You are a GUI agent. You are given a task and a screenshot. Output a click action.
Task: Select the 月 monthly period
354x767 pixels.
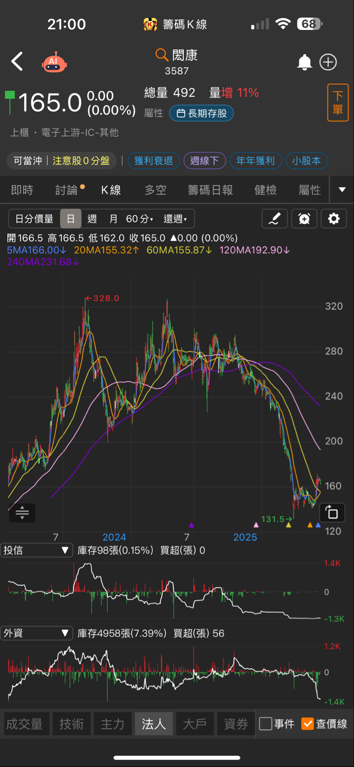click(x=113, y=219)
